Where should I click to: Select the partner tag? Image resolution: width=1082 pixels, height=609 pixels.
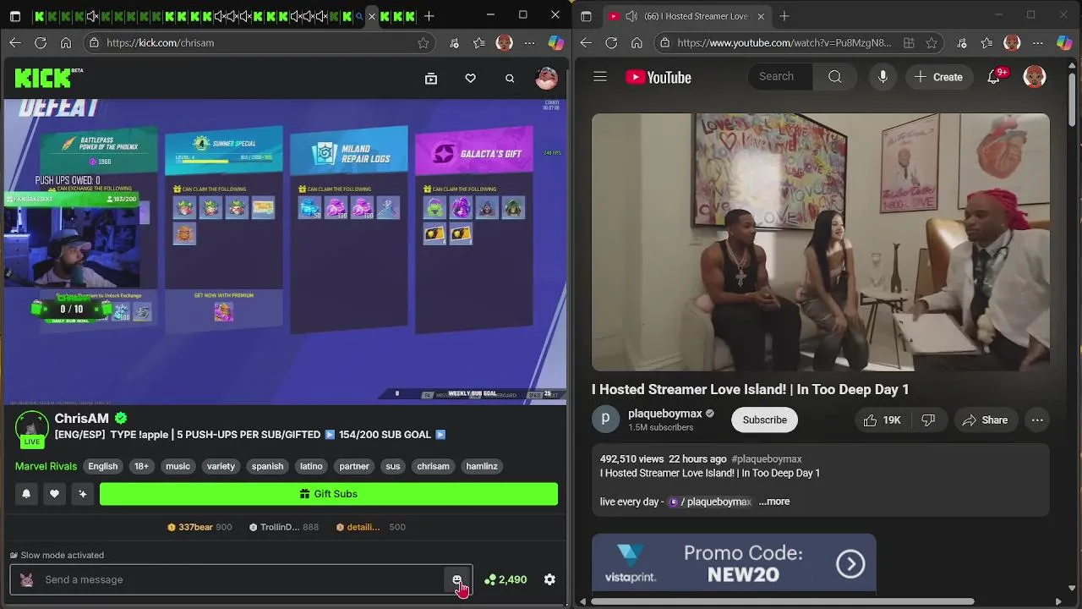coord(354,466)
